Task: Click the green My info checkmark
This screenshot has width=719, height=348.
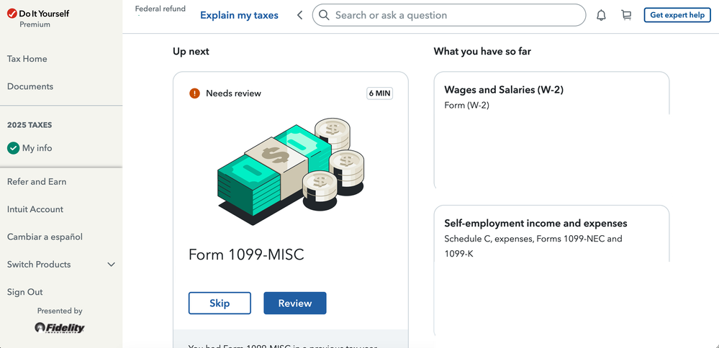Action: coord(13,148)
